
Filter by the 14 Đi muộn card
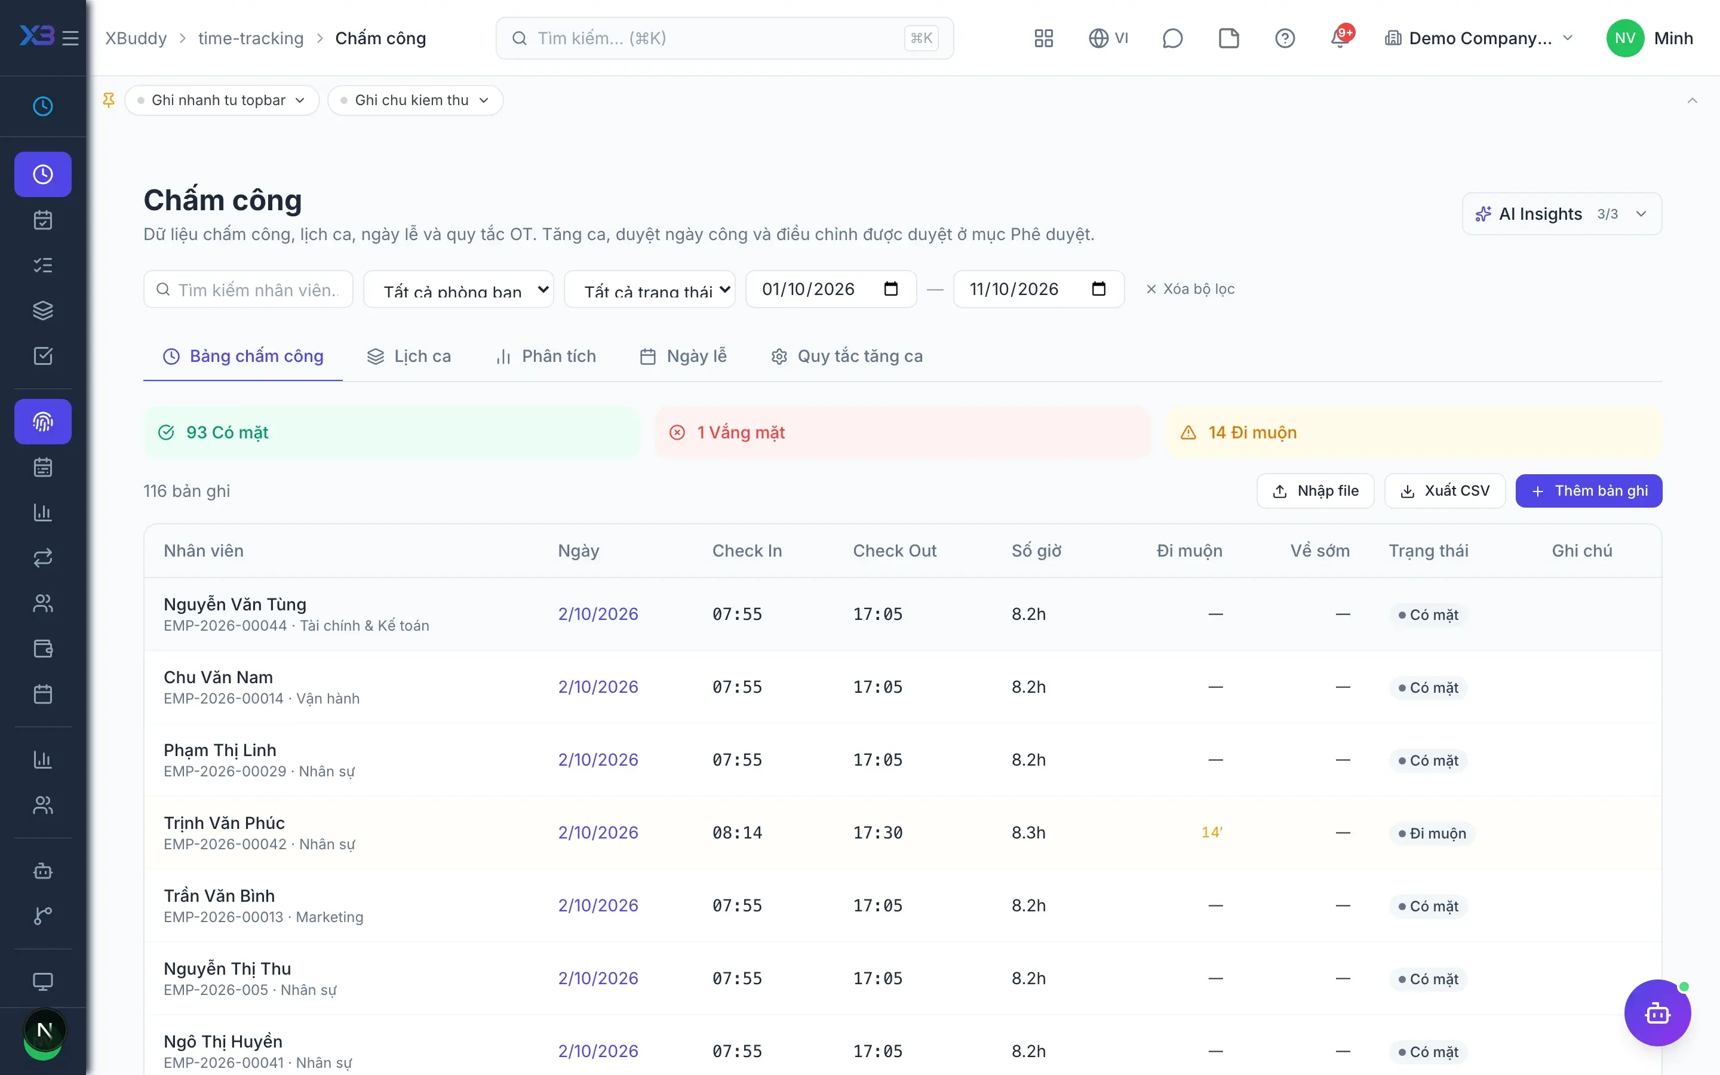[1413, 432]
